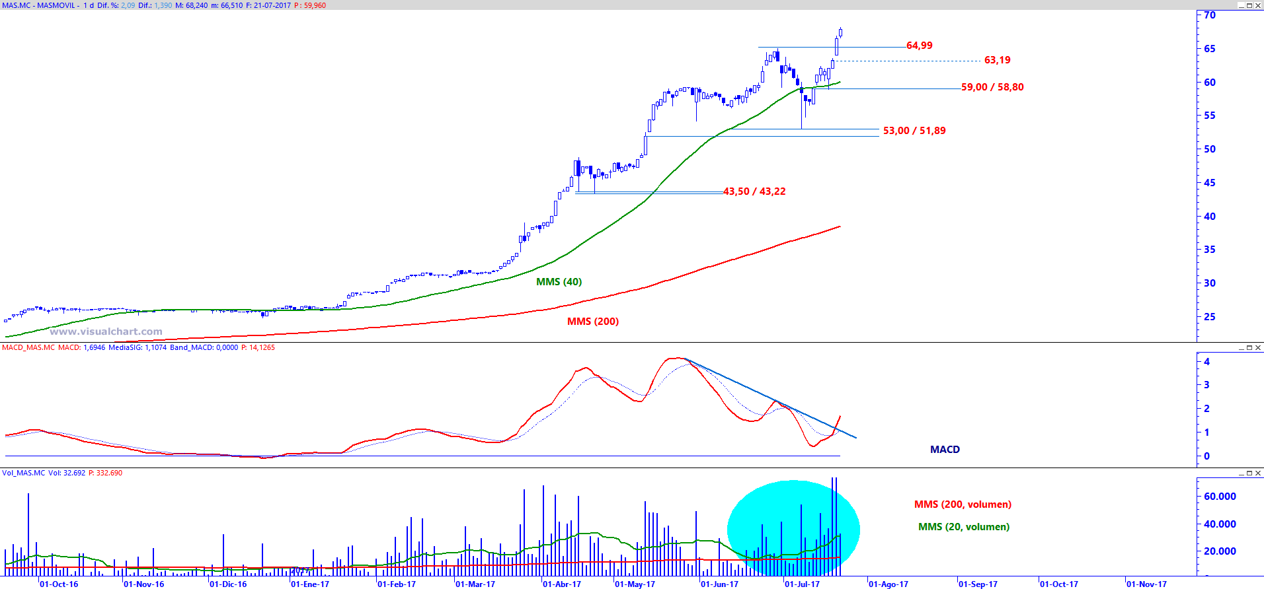
Task: Select the red MMS (200) price average label
Action: (x=593, y=322)
